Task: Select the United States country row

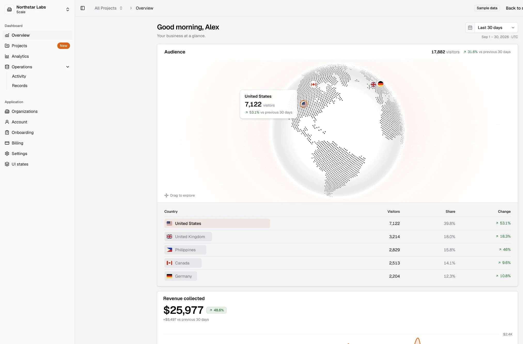Action: click(337, 223)
